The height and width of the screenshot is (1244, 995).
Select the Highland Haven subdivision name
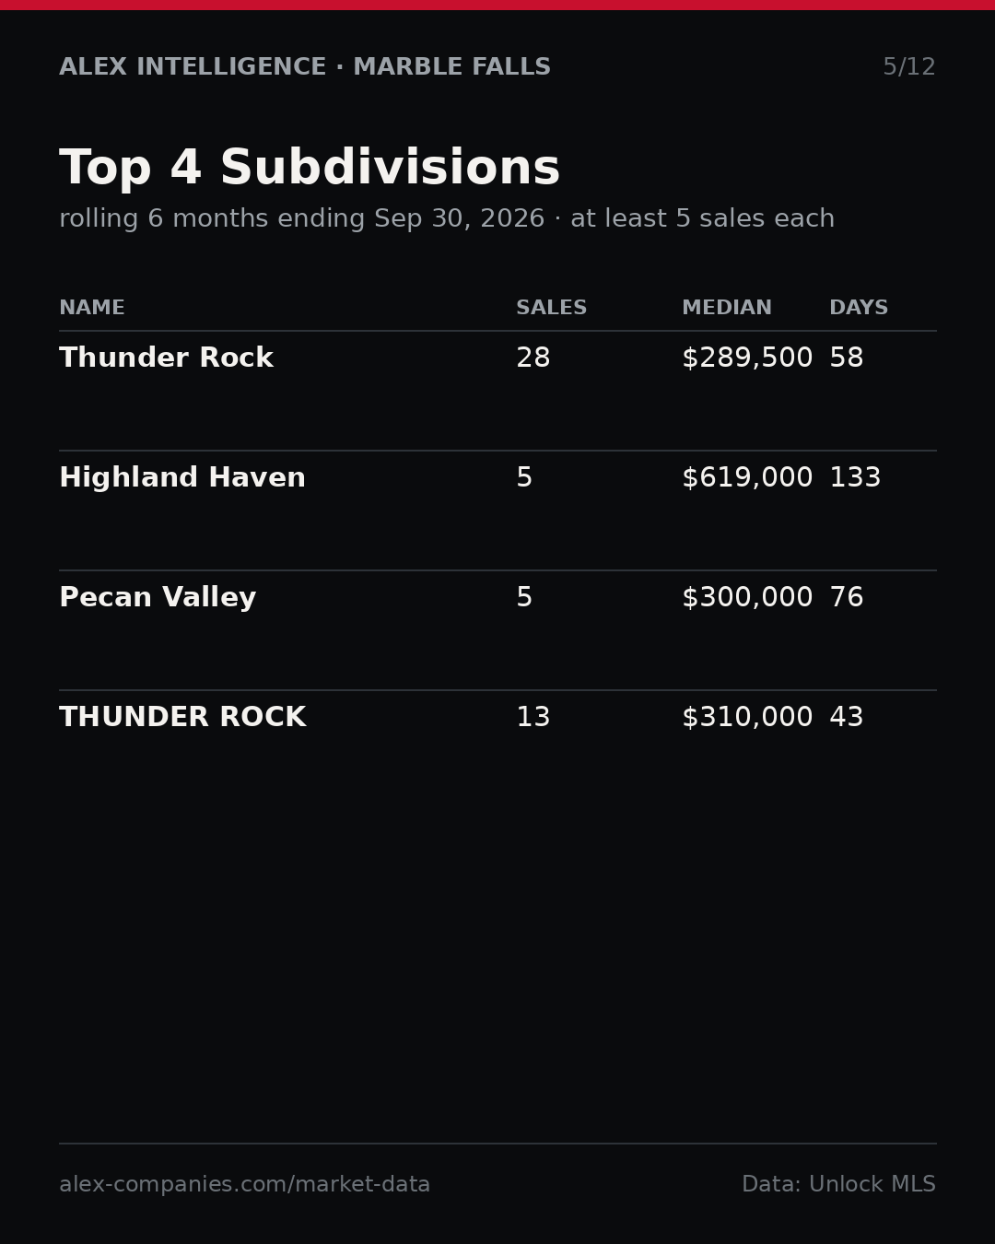point(182,478)
